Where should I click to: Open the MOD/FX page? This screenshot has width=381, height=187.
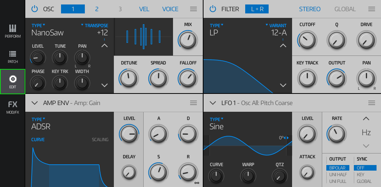13,107
